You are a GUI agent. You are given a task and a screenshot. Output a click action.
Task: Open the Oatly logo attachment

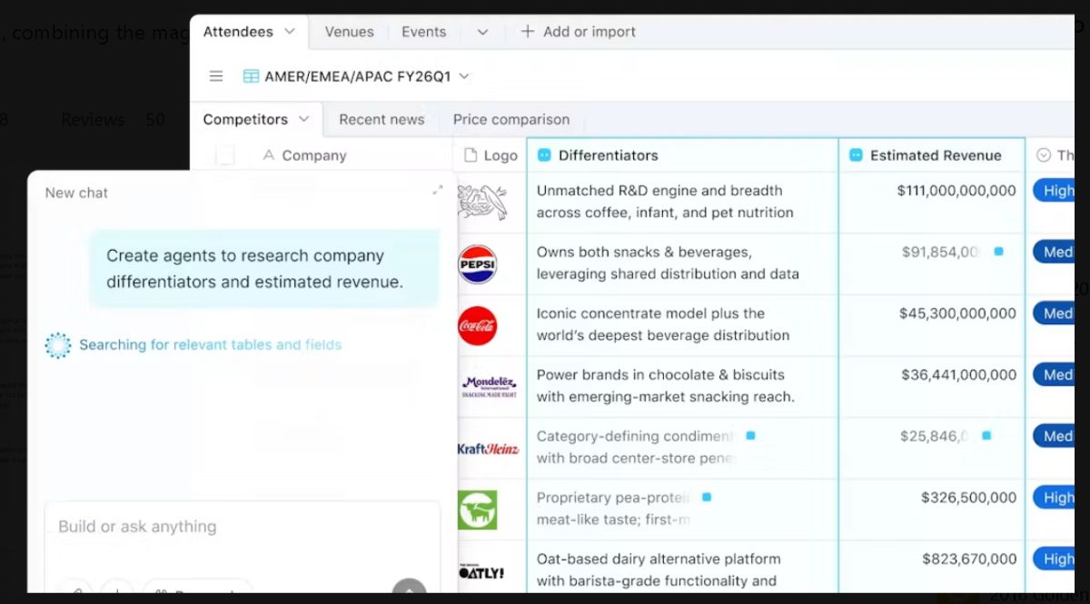tap(481, 571)
